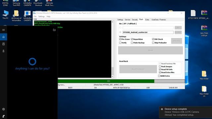Open the DIGITAL ZONE desktop icon
The height and width of the screenshot is (119, 212).
5,3
